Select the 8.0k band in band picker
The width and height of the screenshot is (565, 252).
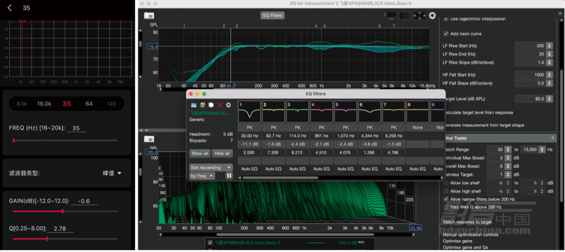tap(22, 104)
